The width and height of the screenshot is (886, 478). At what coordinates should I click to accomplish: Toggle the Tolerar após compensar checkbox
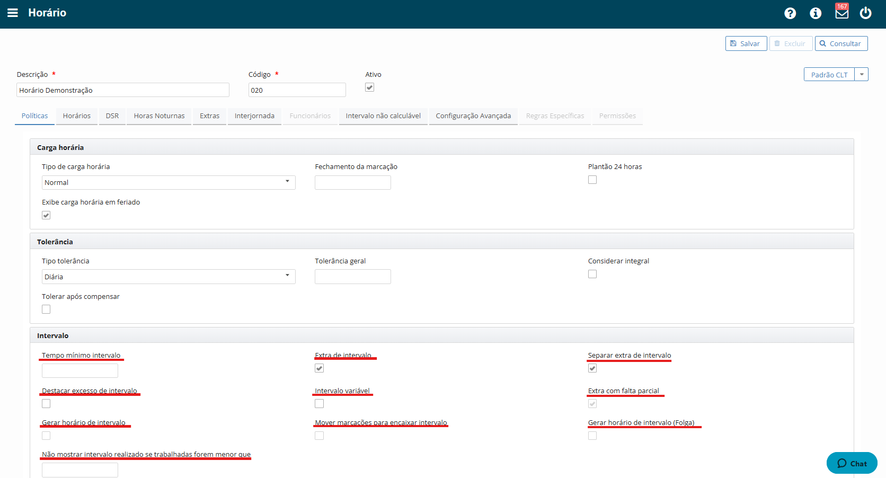[x=46, y=309]
